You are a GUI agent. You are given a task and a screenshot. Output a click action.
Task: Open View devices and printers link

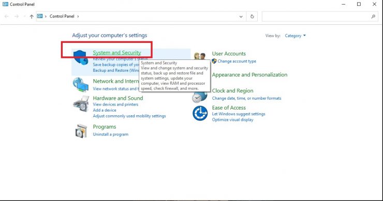[x=115, y=104]
